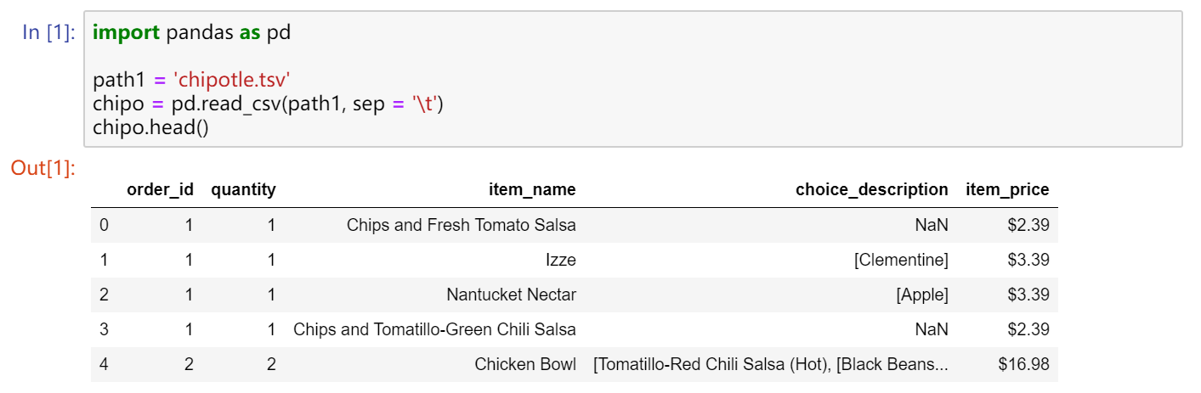1201x393 pixels.
Task: Click the 'Nantucket Nectar' cell
Action: click(x=511, y=295)
